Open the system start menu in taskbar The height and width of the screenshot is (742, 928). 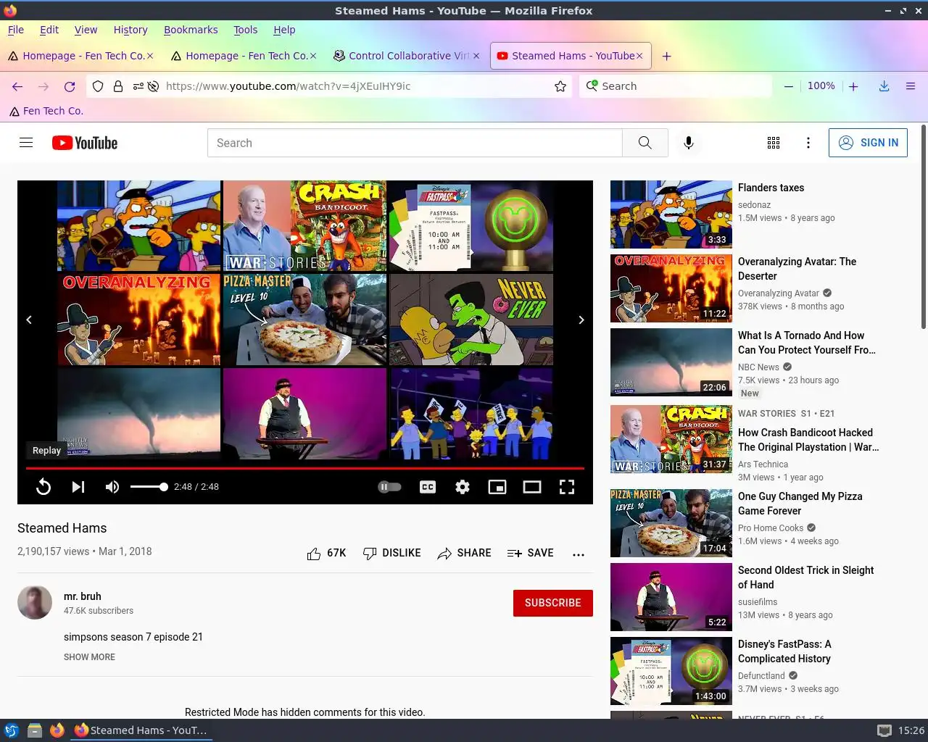point(11,730)
